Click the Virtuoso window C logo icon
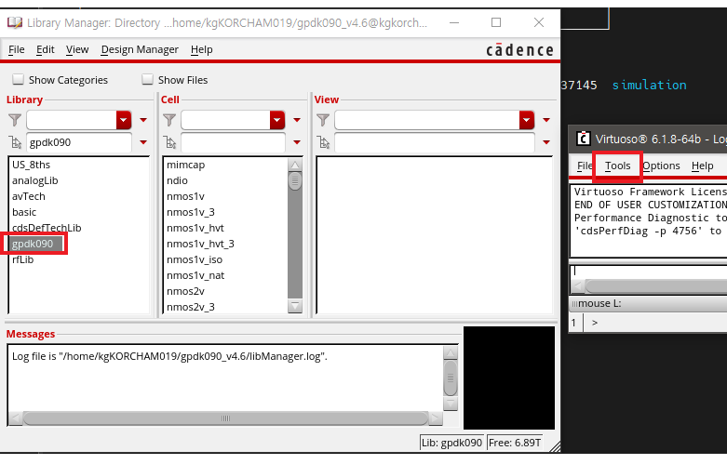Image resolution: width=727 pixels, height=464 pixels. pyautogui.click(x=583, y=138)
